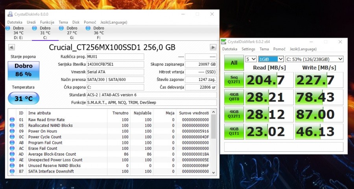Select the G: drive status icon
This screenshot has height=189, width=354.
click(x=61, y=28)
